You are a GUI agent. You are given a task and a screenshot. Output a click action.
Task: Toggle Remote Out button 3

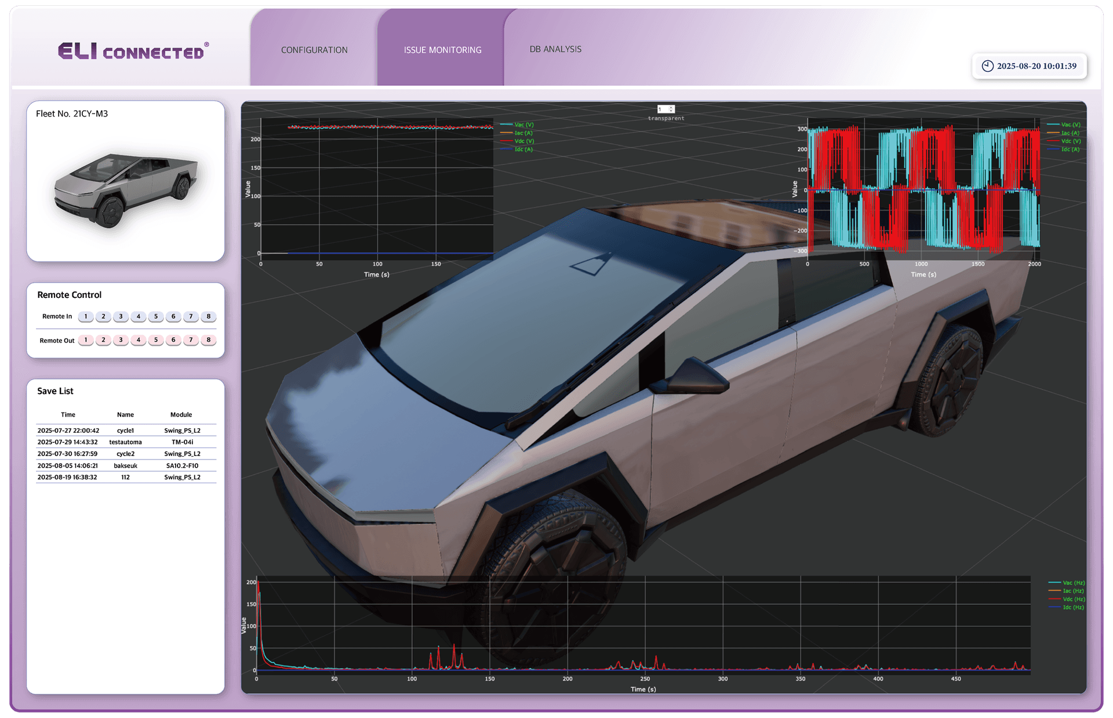click(121, 340)
